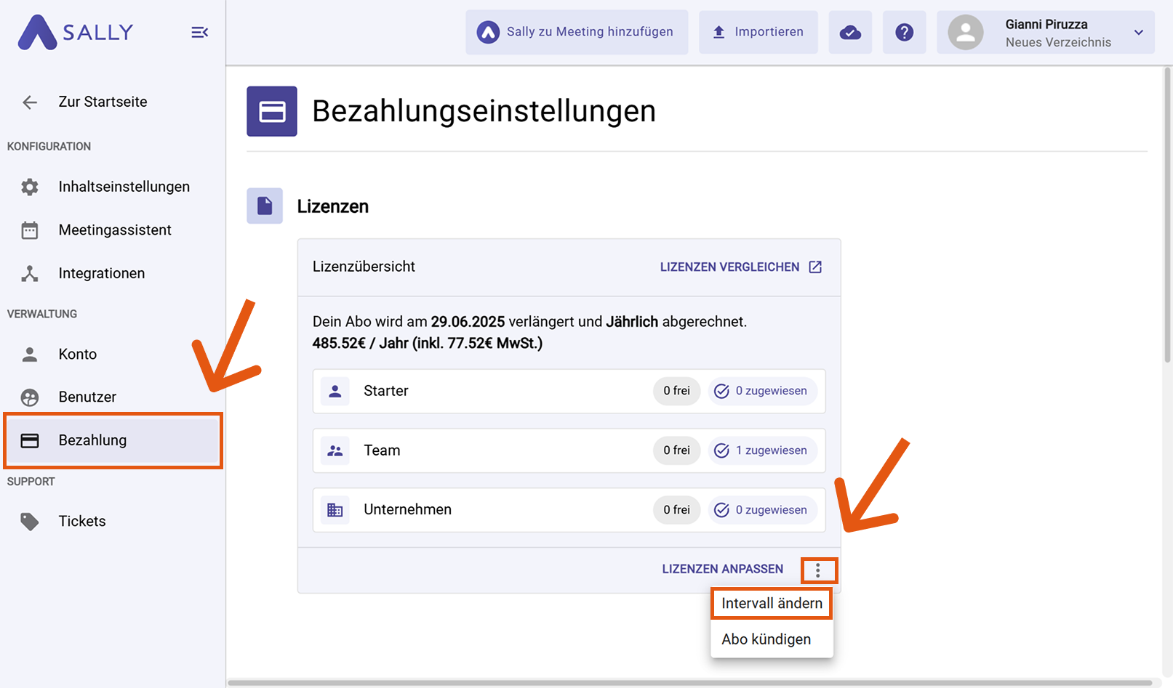The width and height of the screenshot is (1173, 688).
Task: Open Benutzer icon in sidebar
Action: pos(30,397)
